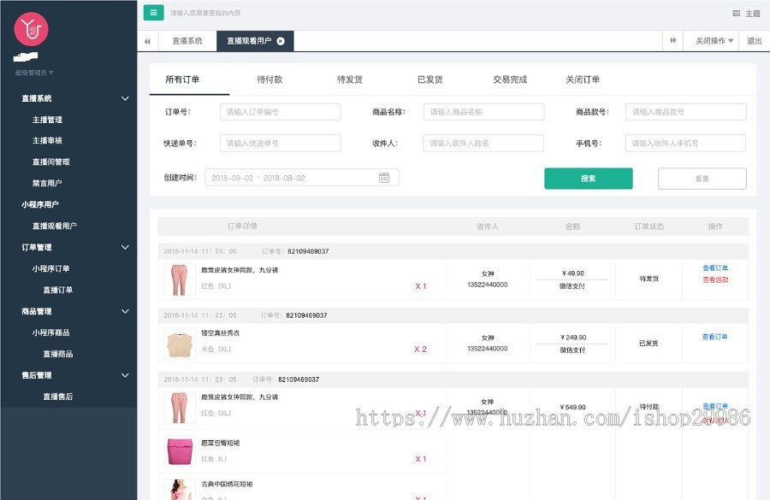The image size is (770, 500).
Task: Collapse the 订单管理 sidebar group
Action: (x=125, y=247)
